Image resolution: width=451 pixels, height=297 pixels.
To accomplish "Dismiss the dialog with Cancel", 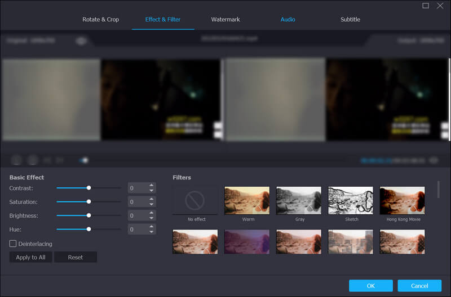I will click(419, 285).
